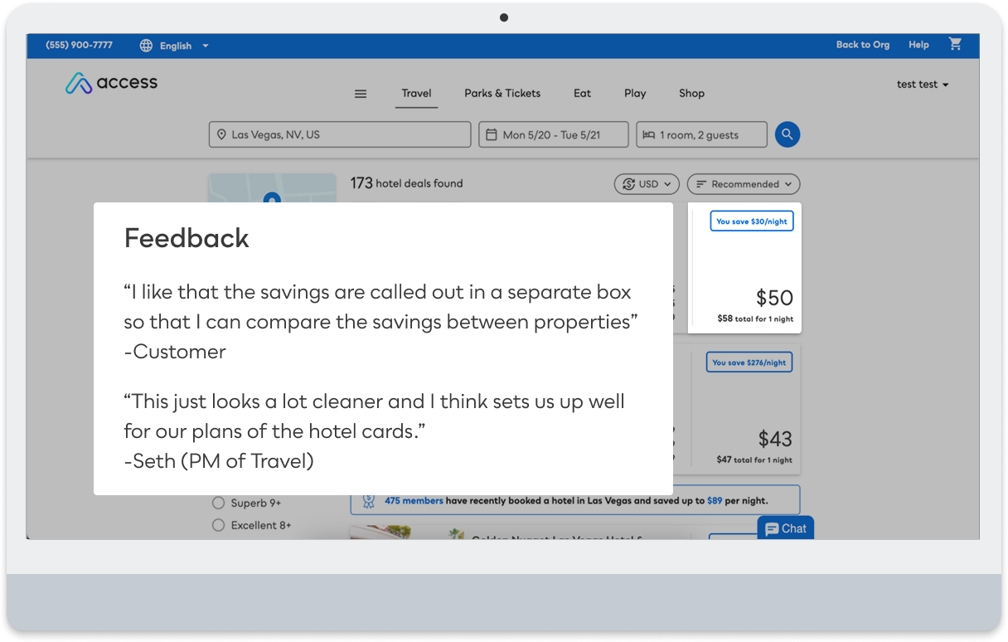Click the Access logo
Image resolution: width=1008 pixels, height=642 pixels.
[112, 83]
